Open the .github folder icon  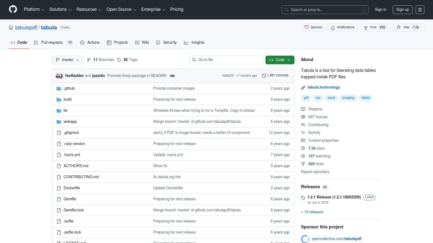click(x=59, y=88)
